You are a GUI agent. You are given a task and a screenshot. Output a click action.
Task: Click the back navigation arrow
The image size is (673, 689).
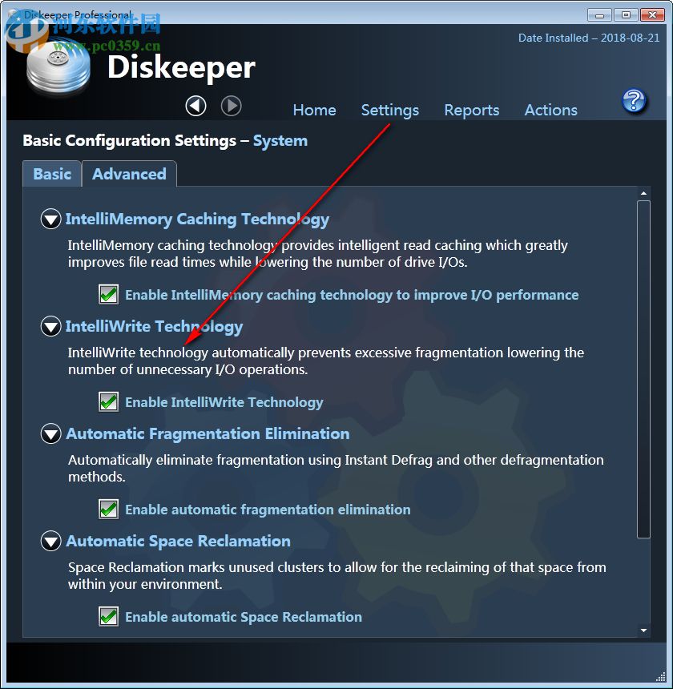click(x=195, y=105)
